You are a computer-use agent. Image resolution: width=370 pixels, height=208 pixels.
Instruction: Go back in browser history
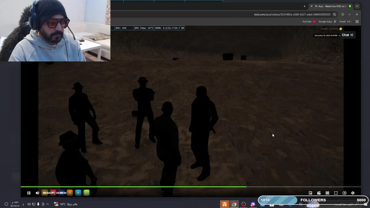coord(357,14)
